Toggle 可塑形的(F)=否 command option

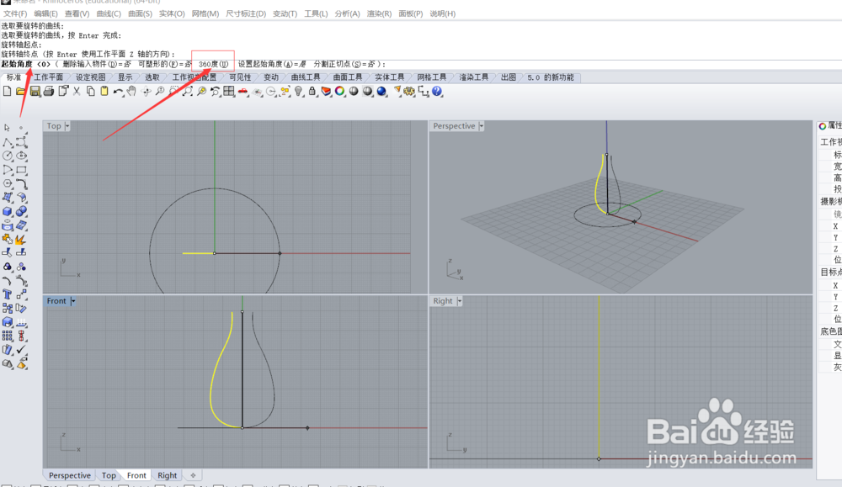coord(165,64)
